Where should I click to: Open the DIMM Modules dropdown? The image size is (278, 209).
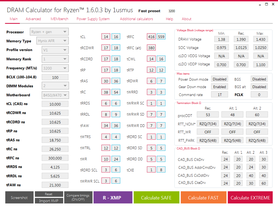click(55, 86)
